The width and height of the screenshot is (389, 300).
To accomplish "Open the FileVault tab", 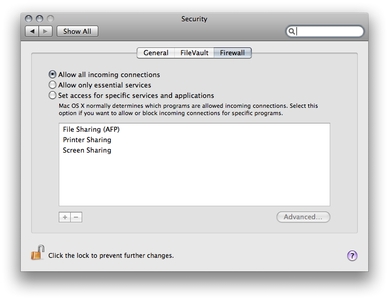I will point(194,53).
